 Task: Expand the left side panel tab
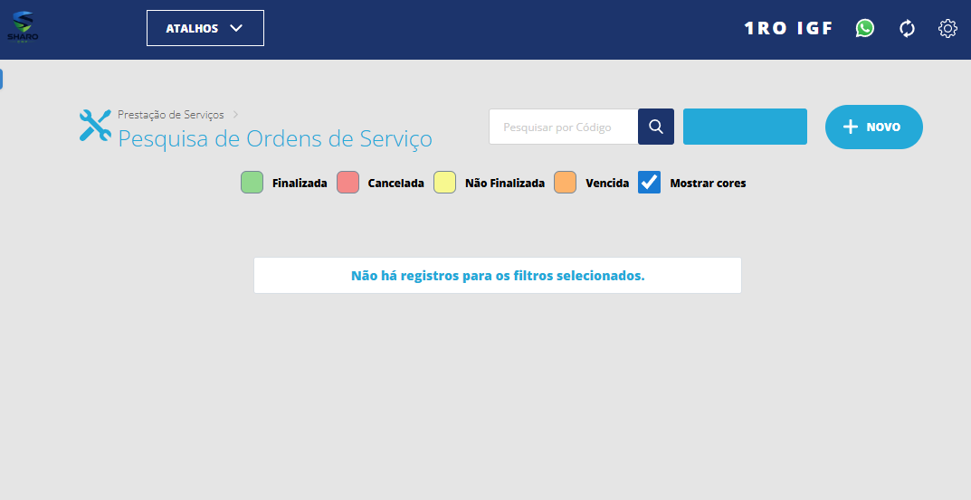pyautogui.click(x=1, y=80)
